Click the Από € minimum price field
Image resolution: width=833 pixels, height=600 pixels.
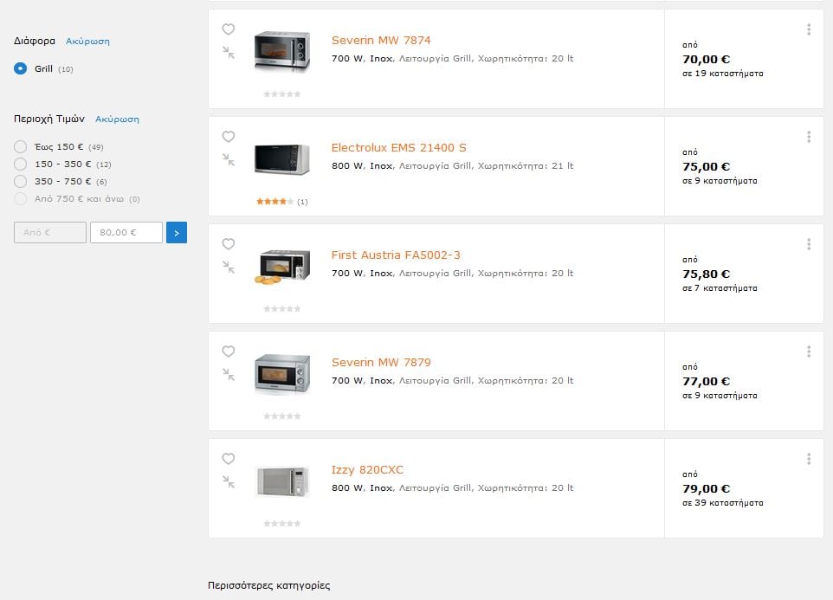(50, 233)
